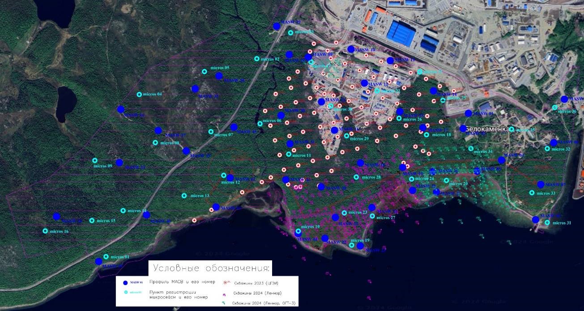
Task: Click the blue MASW 01 legend symbol
Action: tap(119, 282)
